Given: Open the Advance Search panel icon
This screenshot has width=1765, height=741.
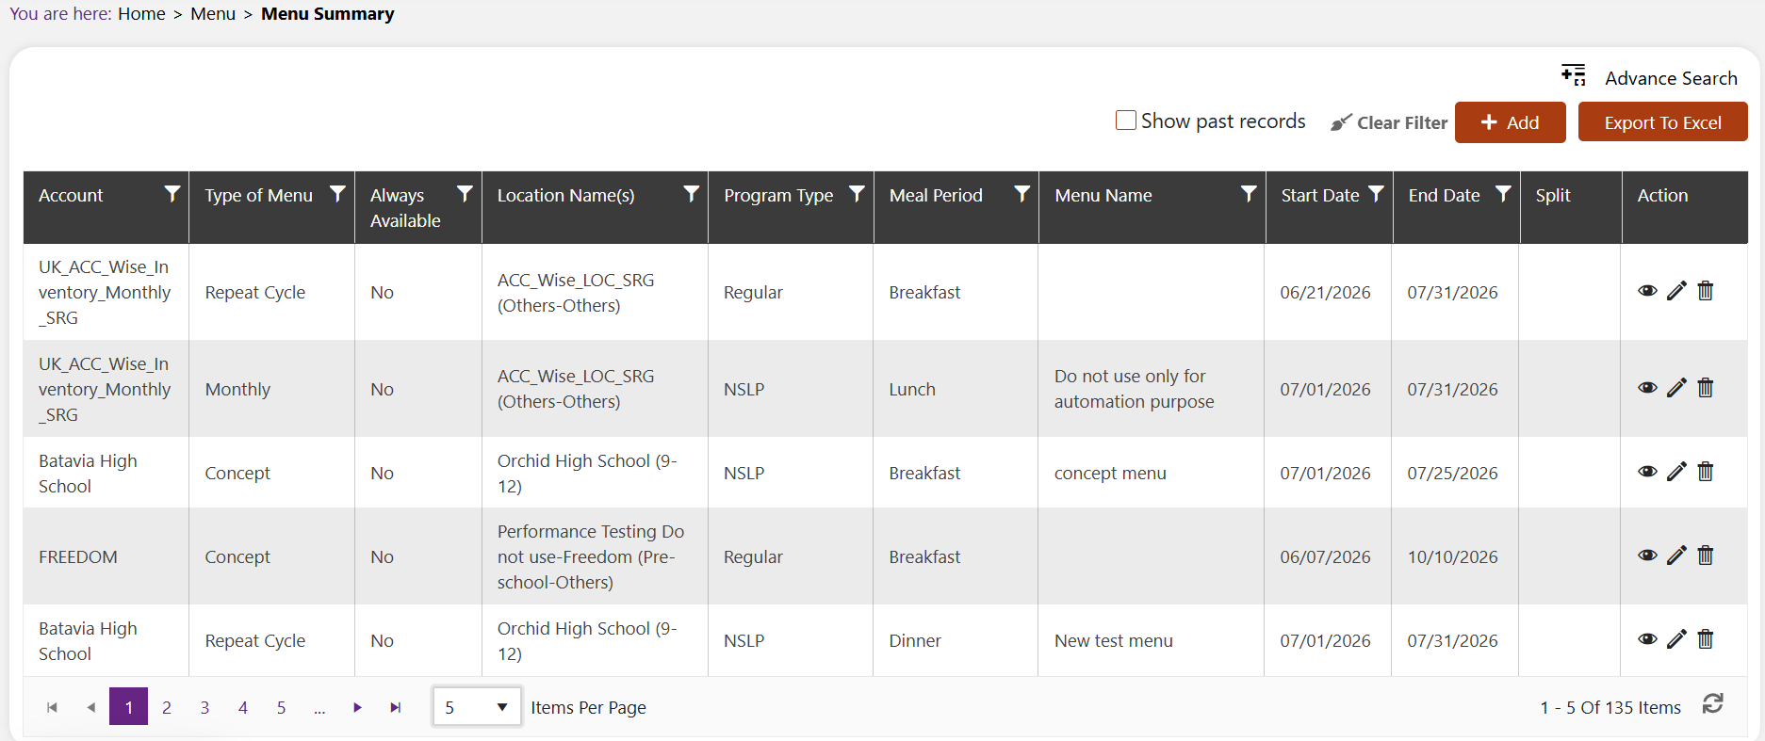Looking at the screenshot, I should coord(1573,75).
